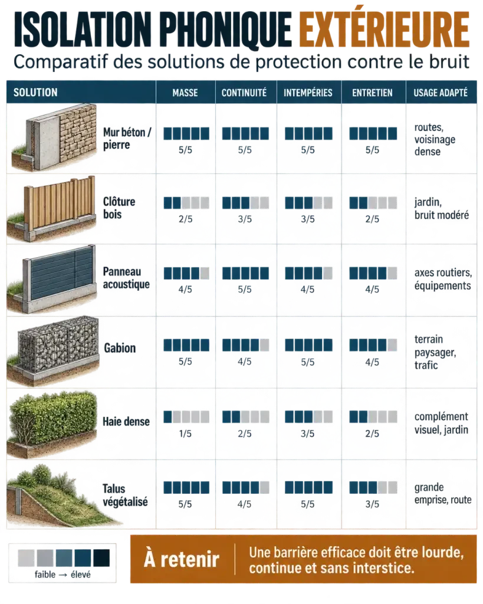This screenshot has width=483, height=604.
Task: Select the Talus végétalisé Entretien rating bar
Action: pyautogui.click(x=373, y=488)
